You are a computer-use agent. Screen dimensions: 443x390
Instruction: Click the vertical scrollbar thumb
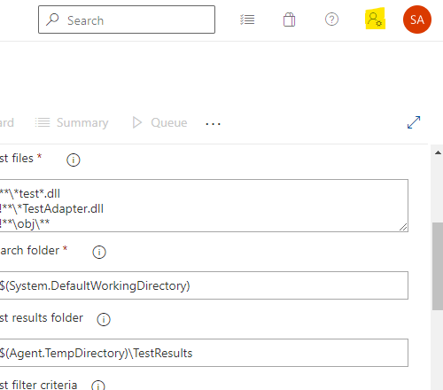tap(438, 266)
